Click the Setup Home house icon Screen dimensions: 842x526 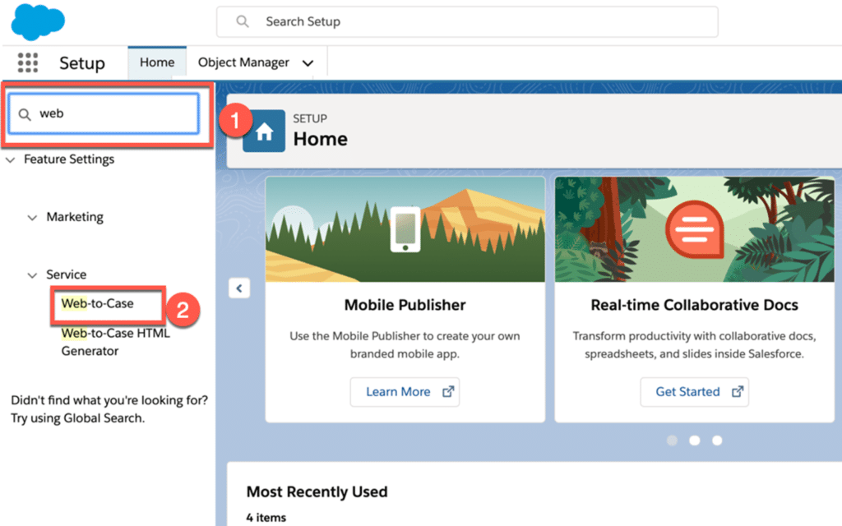pyautogui.click(x=264, y=131)
